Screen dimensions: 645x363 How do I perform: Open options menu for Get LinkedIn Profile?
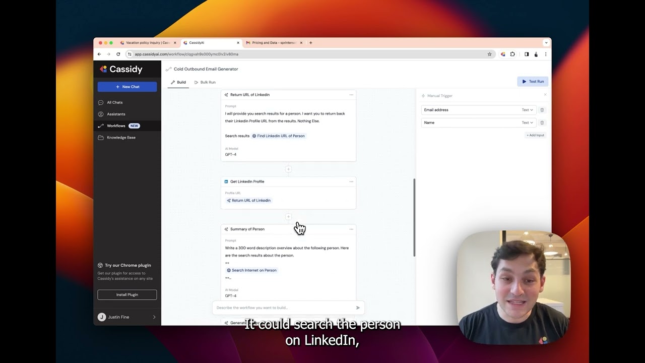351,181
